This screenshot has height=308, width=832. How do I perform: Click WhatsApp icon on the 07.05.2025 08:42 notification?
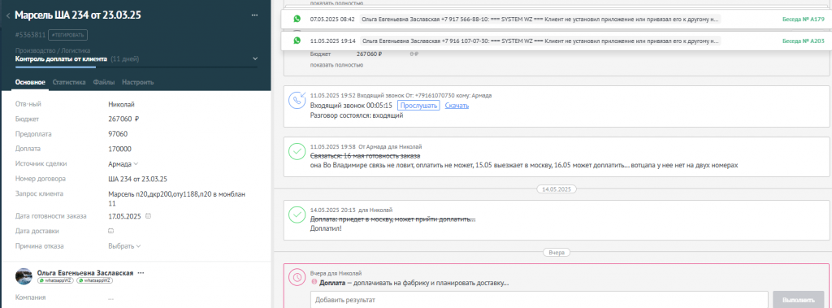coord(297,20)
